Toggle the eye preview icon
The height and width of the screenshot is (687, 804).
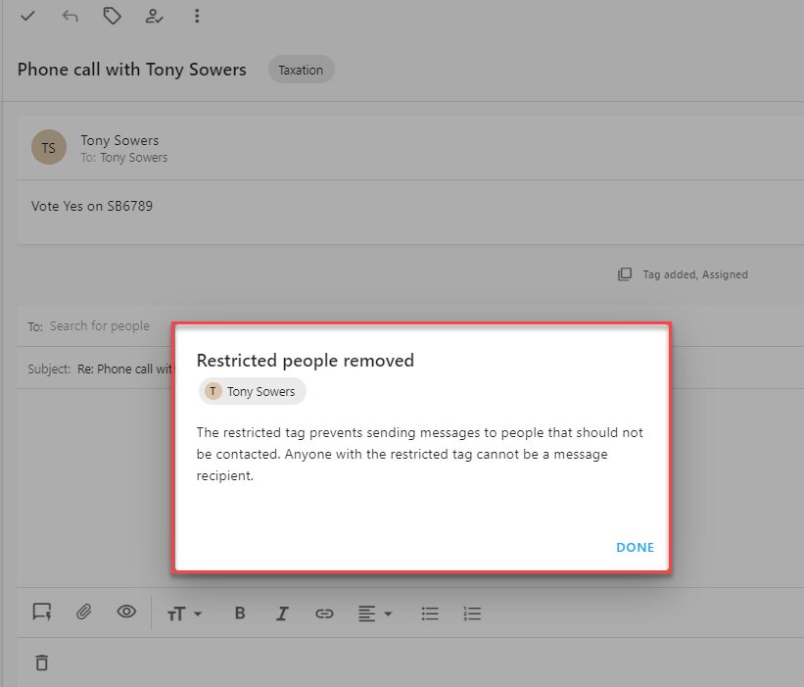[126, 613]
